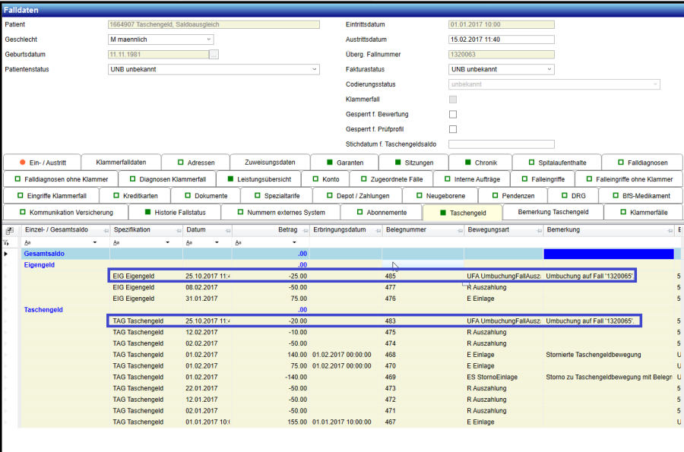Image resolution: width=684 pixels, height=452 pixels.
Task: Click the pin icon in the Bemerkung header
Action: (670, 229)
